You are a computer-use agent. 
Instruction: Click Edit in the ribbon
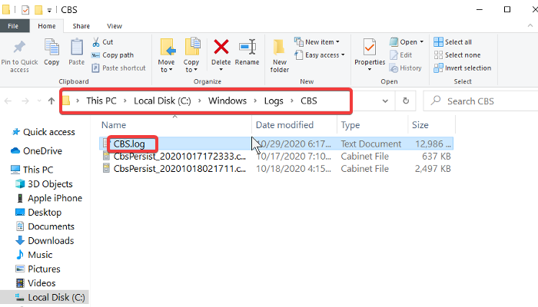pos(400,54)
